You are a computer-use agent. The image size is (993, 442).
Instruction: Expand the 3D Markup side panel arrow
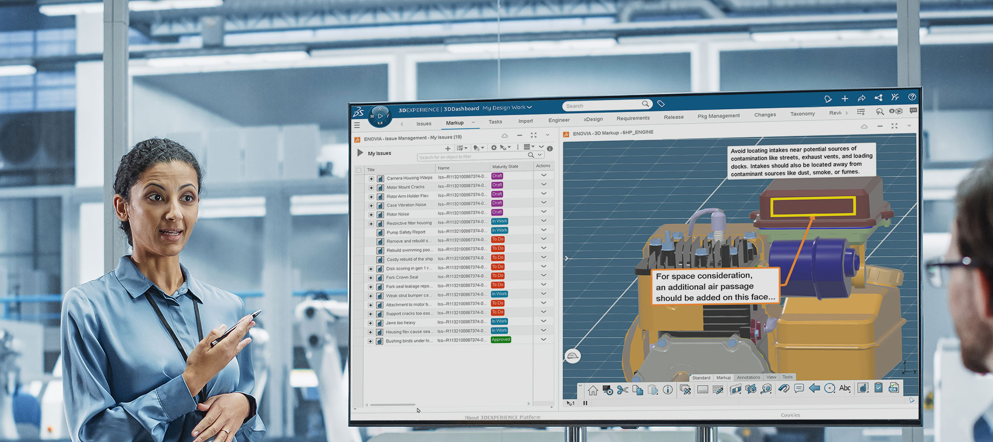click(567, 258)
